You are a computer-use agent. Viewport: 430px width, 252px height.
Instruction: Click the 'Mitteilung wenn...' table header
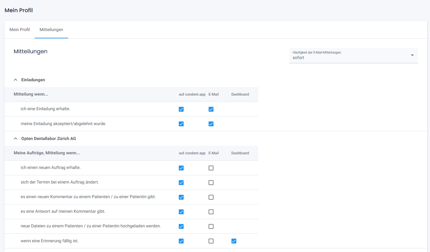pyautogui.click(x=31, y=94)
